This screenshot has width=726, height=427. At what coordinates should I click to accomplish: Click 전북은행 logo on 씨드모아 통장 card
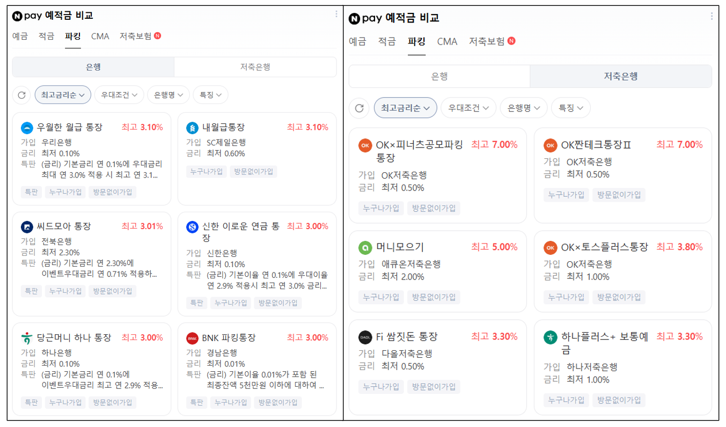click(27, 226)
